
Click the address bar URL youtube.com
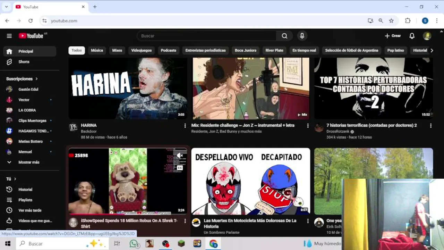[64, 21]
